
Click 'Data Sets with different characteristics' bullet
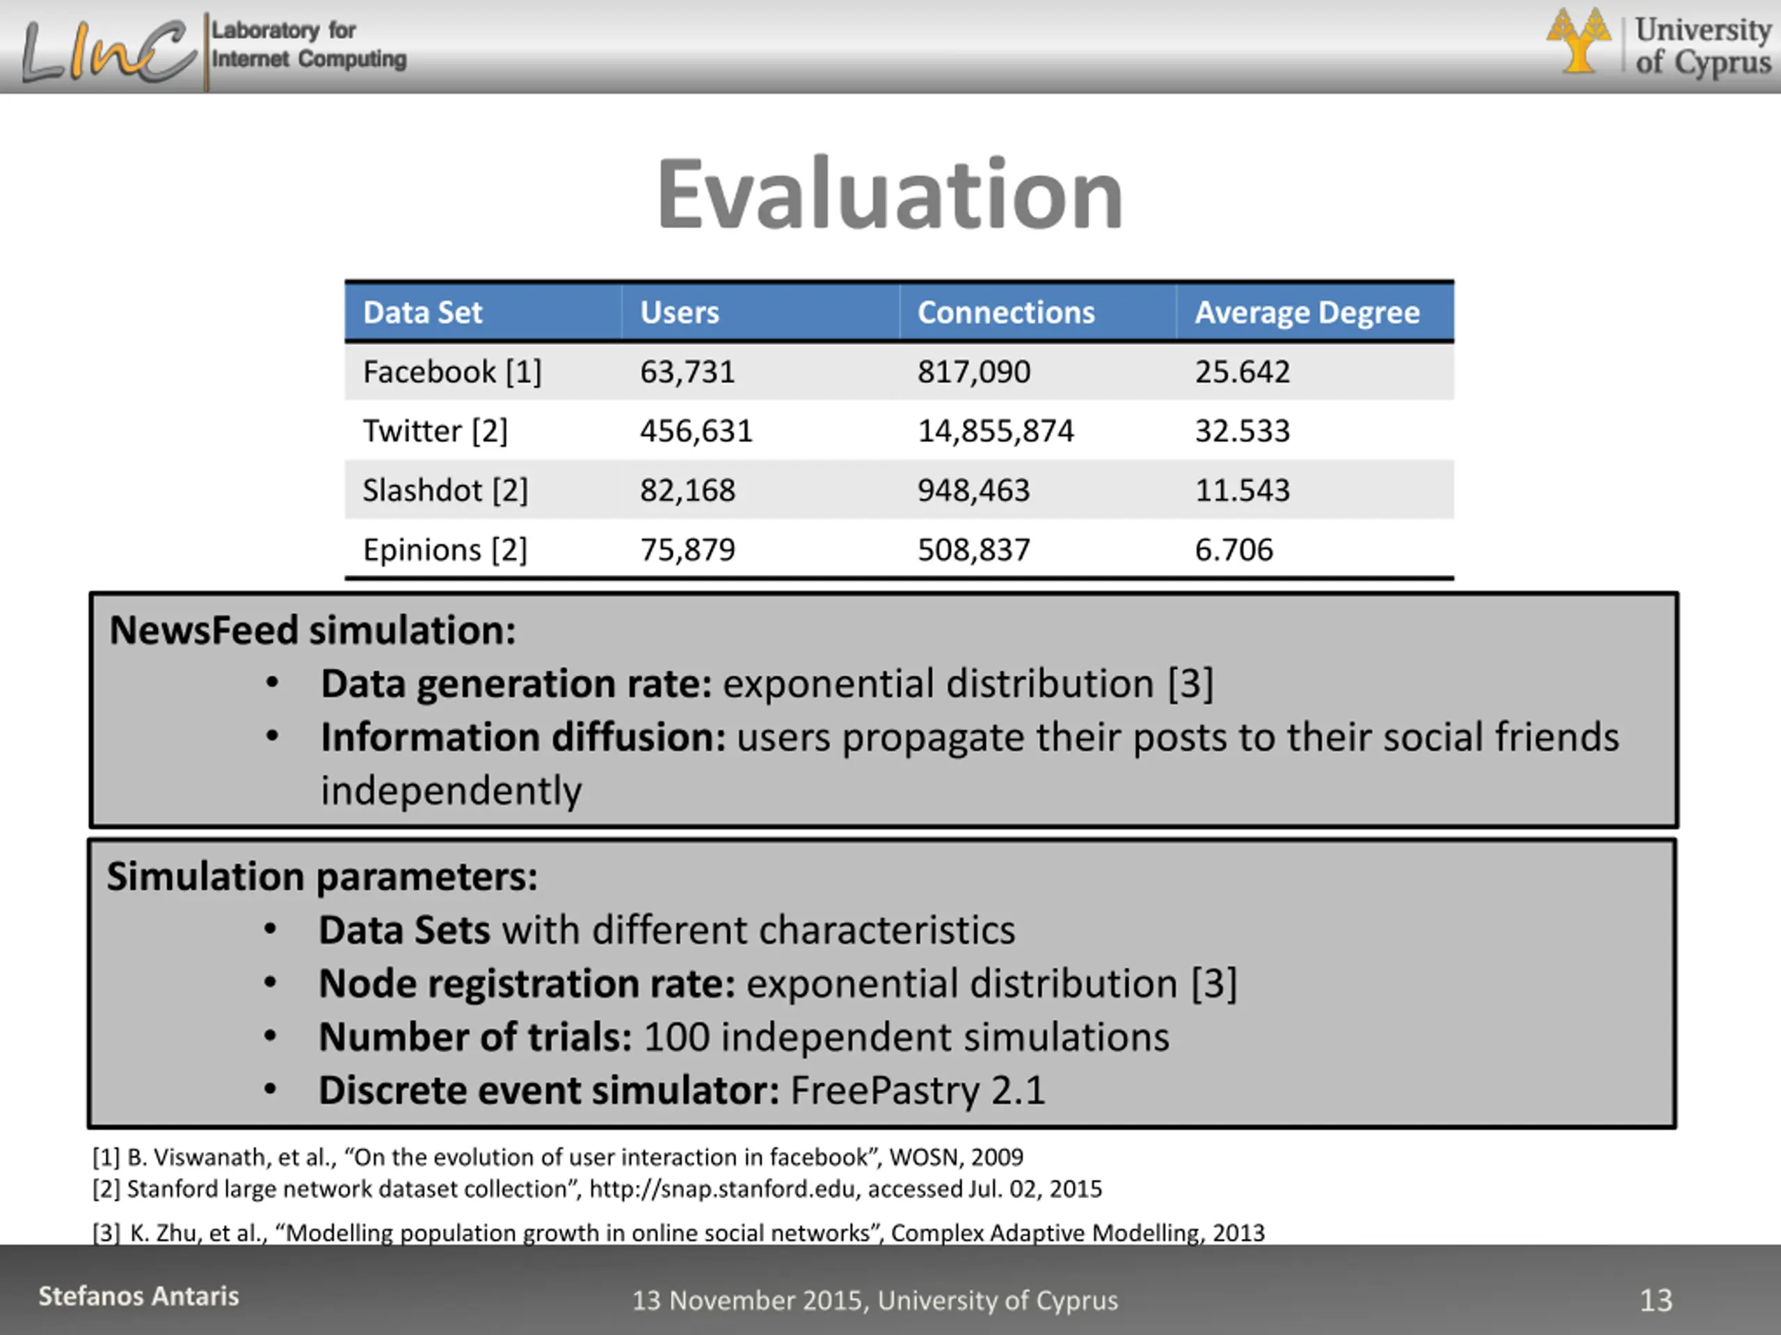[x=666, y=930]
